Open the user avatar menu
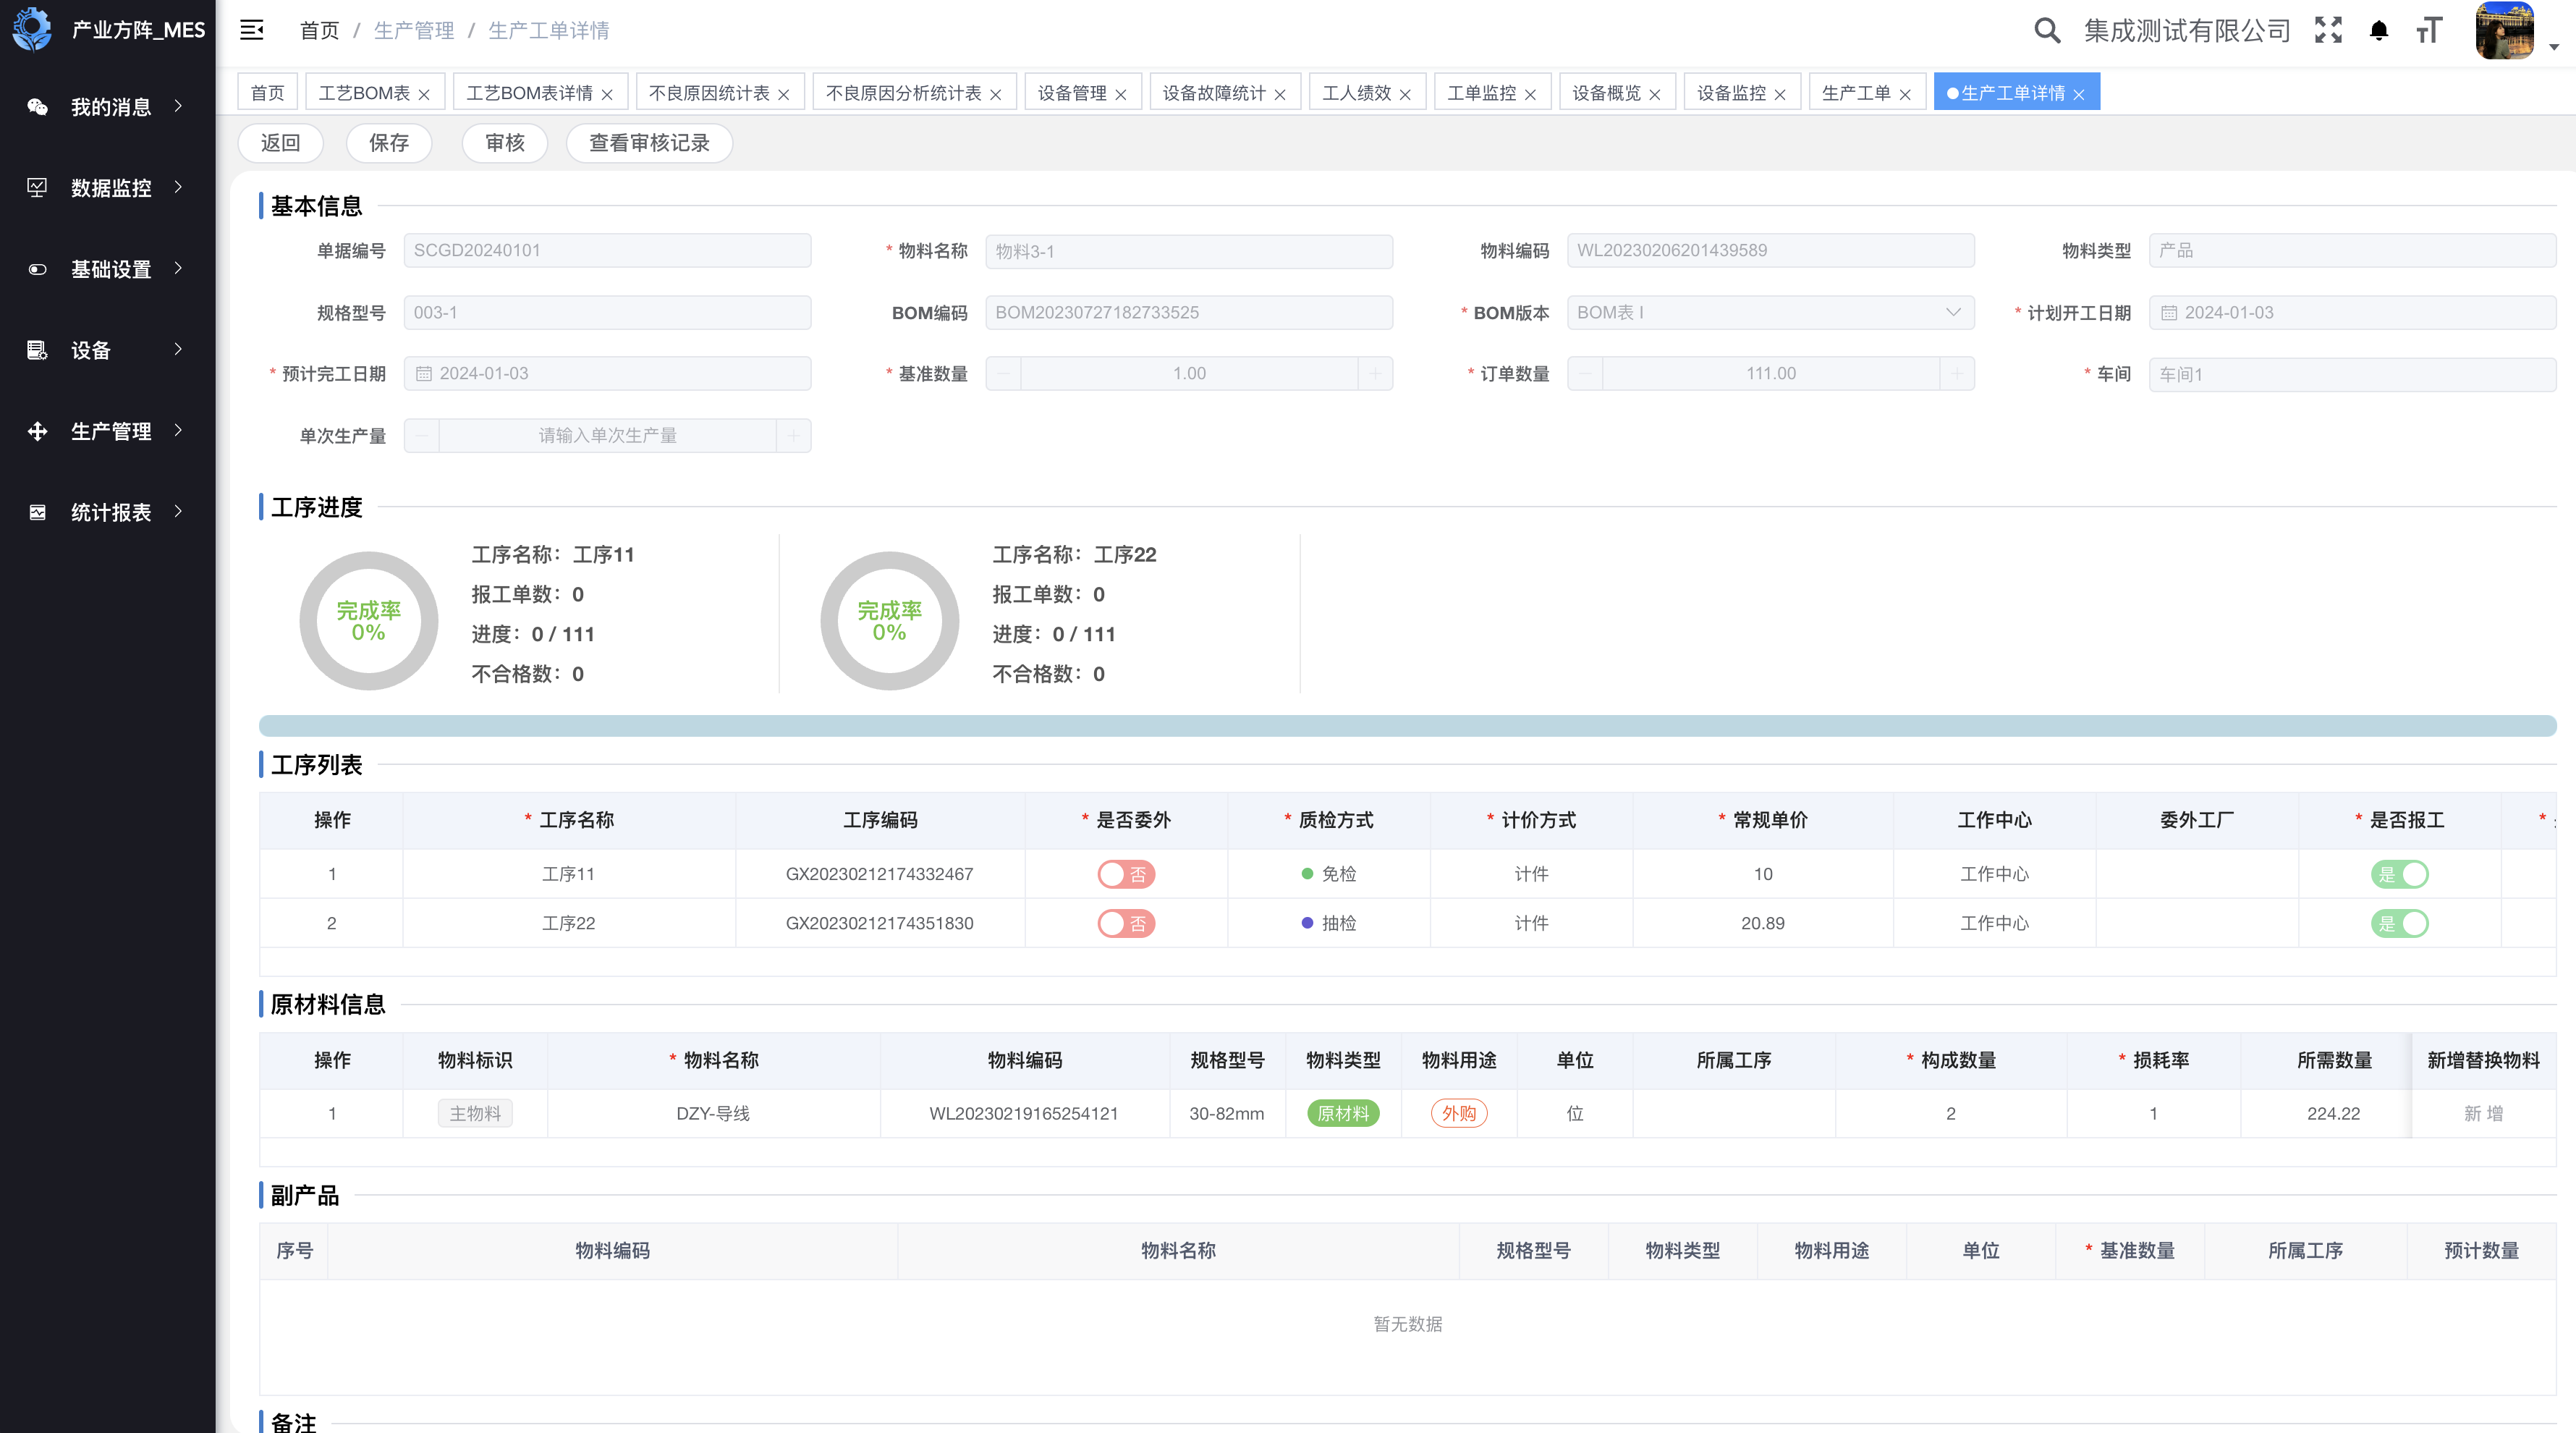 pyautogui.click(x=2504, y=30)
